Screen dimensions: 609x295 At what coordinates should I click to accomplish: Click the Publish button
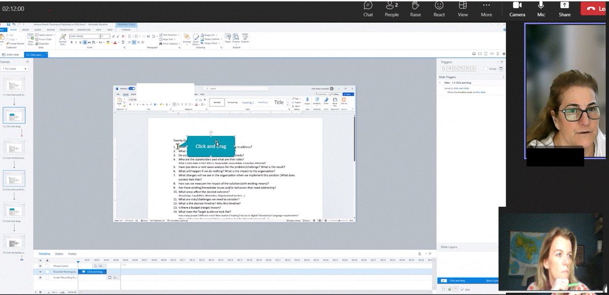[x=245, y=39]
